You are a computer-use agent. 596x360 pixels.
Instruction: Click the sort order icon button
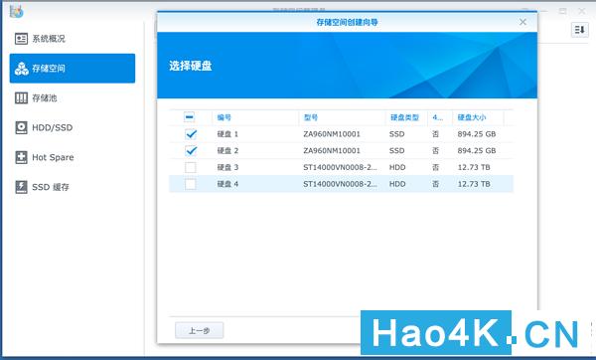(580, 29)
